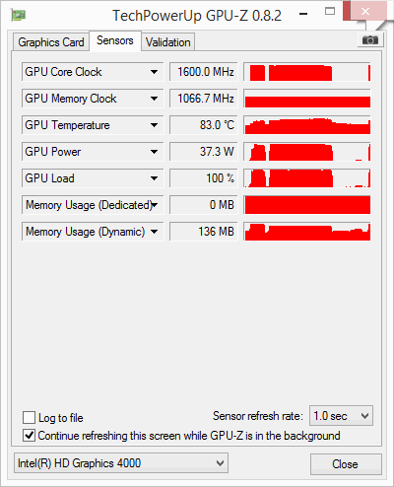This screenshot has width=394, height=487.
Task: Click the Close button
Action: coord(346,464)
